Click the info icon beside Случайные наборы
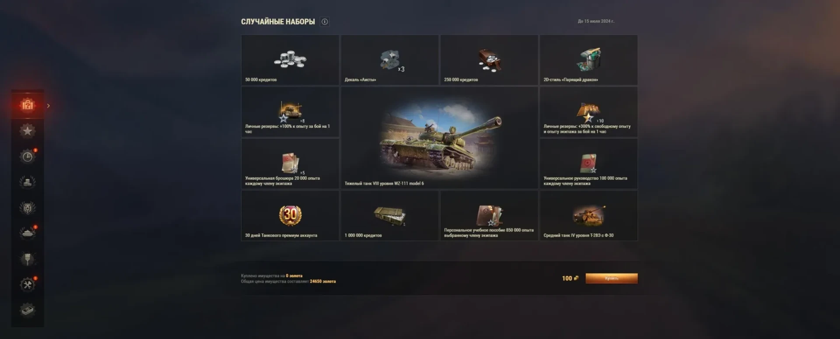This screenshot has width=840, height=339. [325, 21]
